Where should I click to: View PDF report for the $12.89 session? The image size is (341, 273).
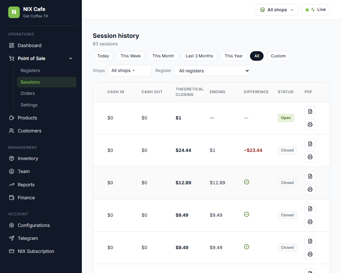tap(310, 176)
